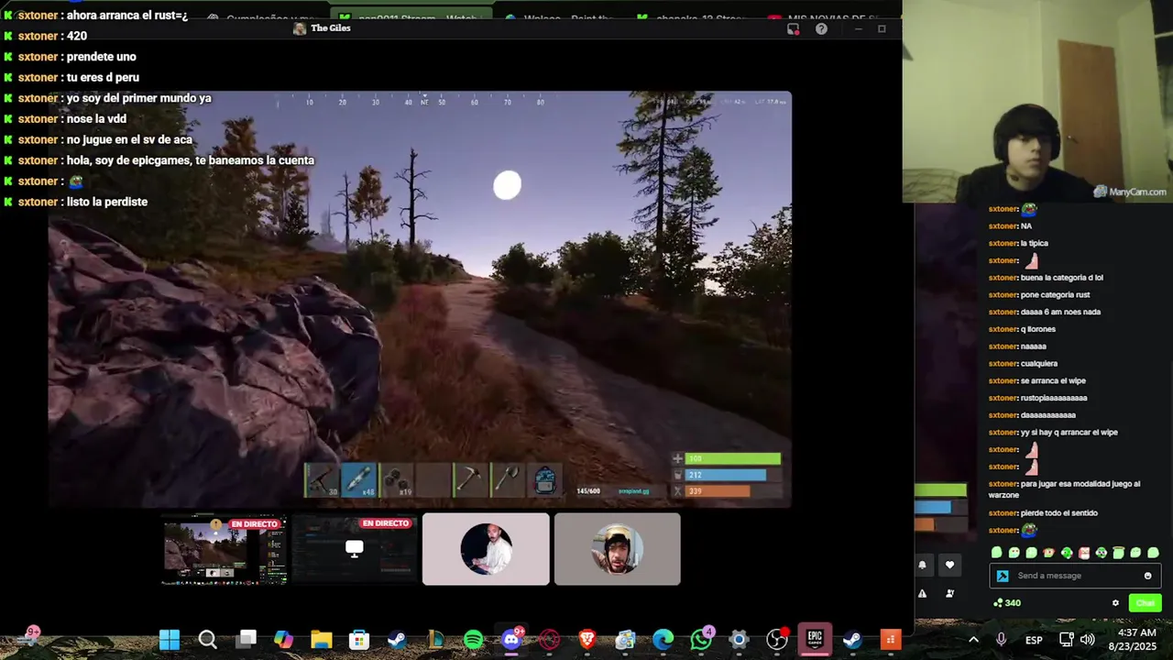The height and width of the screenshot is (660, 1173).
Task: Select participant tile with man in white shirt
Action: pyautogui.click(x=486, y=548)
